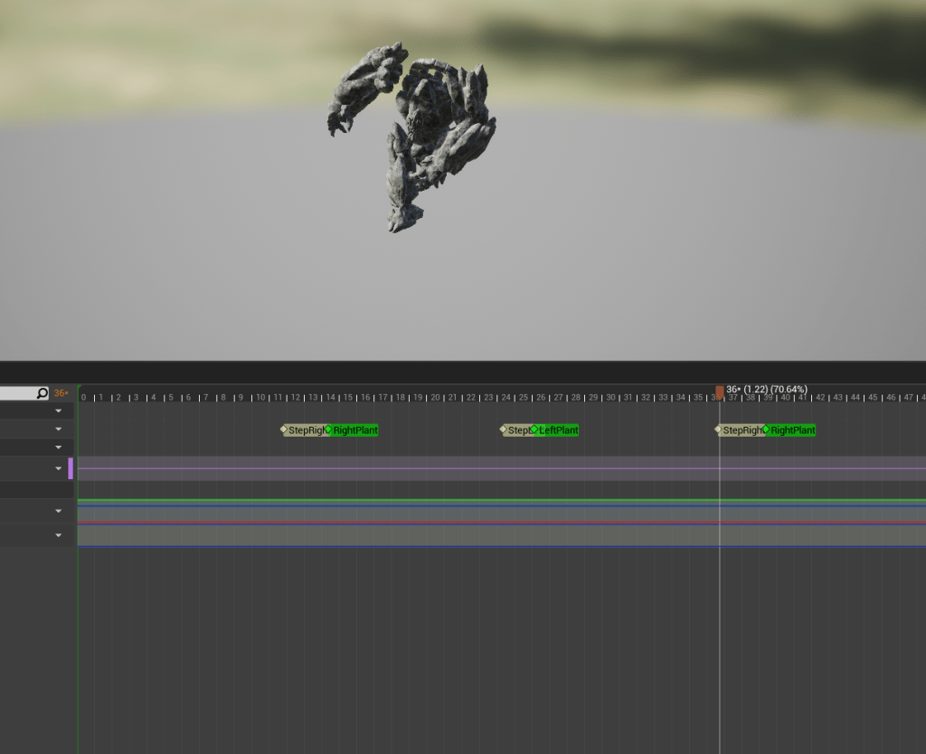Expand the topmost track dropdown arrow
926x754 pixels.
click(59, 410)
